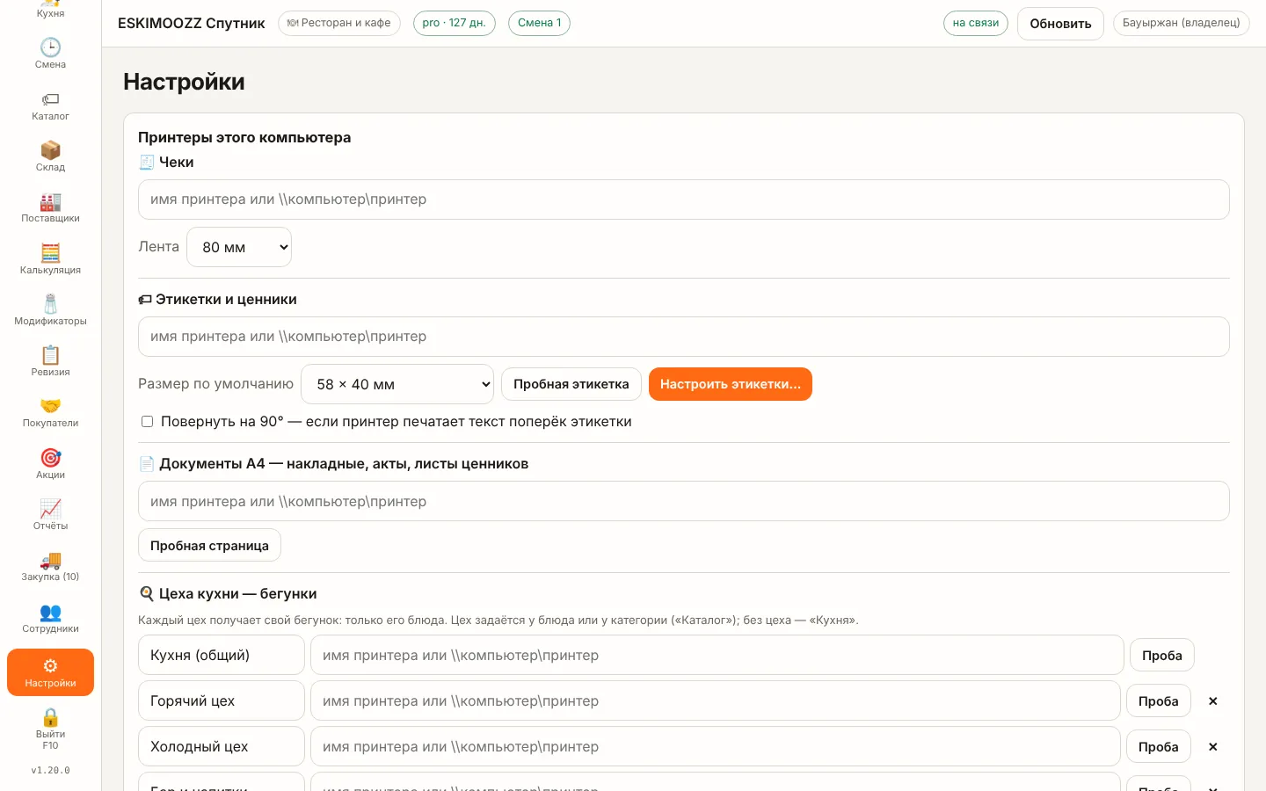Click the pro · 127 дн. subscription badge
Image resolution: width=1266 pixels, height=791 pixels.
[x=455, y=23]
